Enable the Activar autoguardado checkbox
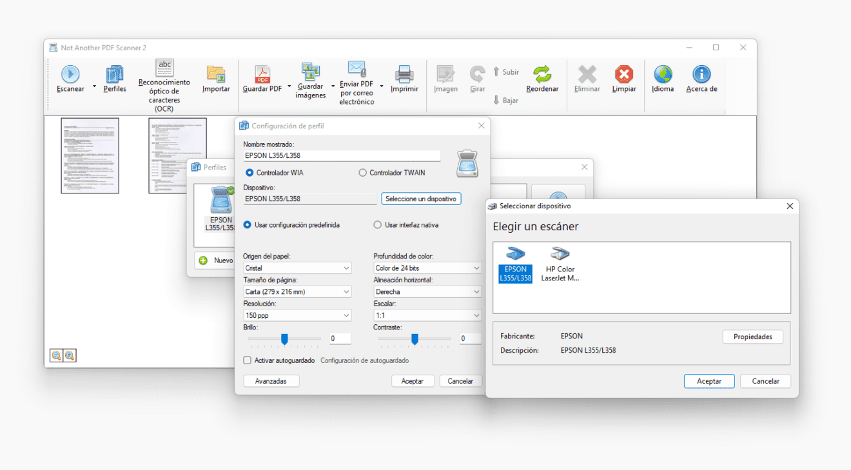The image size is (851, 470). coord(248,360)
